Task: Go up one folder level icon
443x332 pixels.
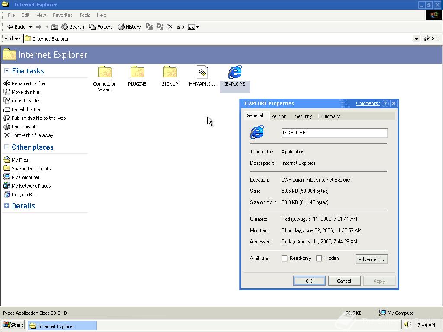Action: tap(55, 27)
